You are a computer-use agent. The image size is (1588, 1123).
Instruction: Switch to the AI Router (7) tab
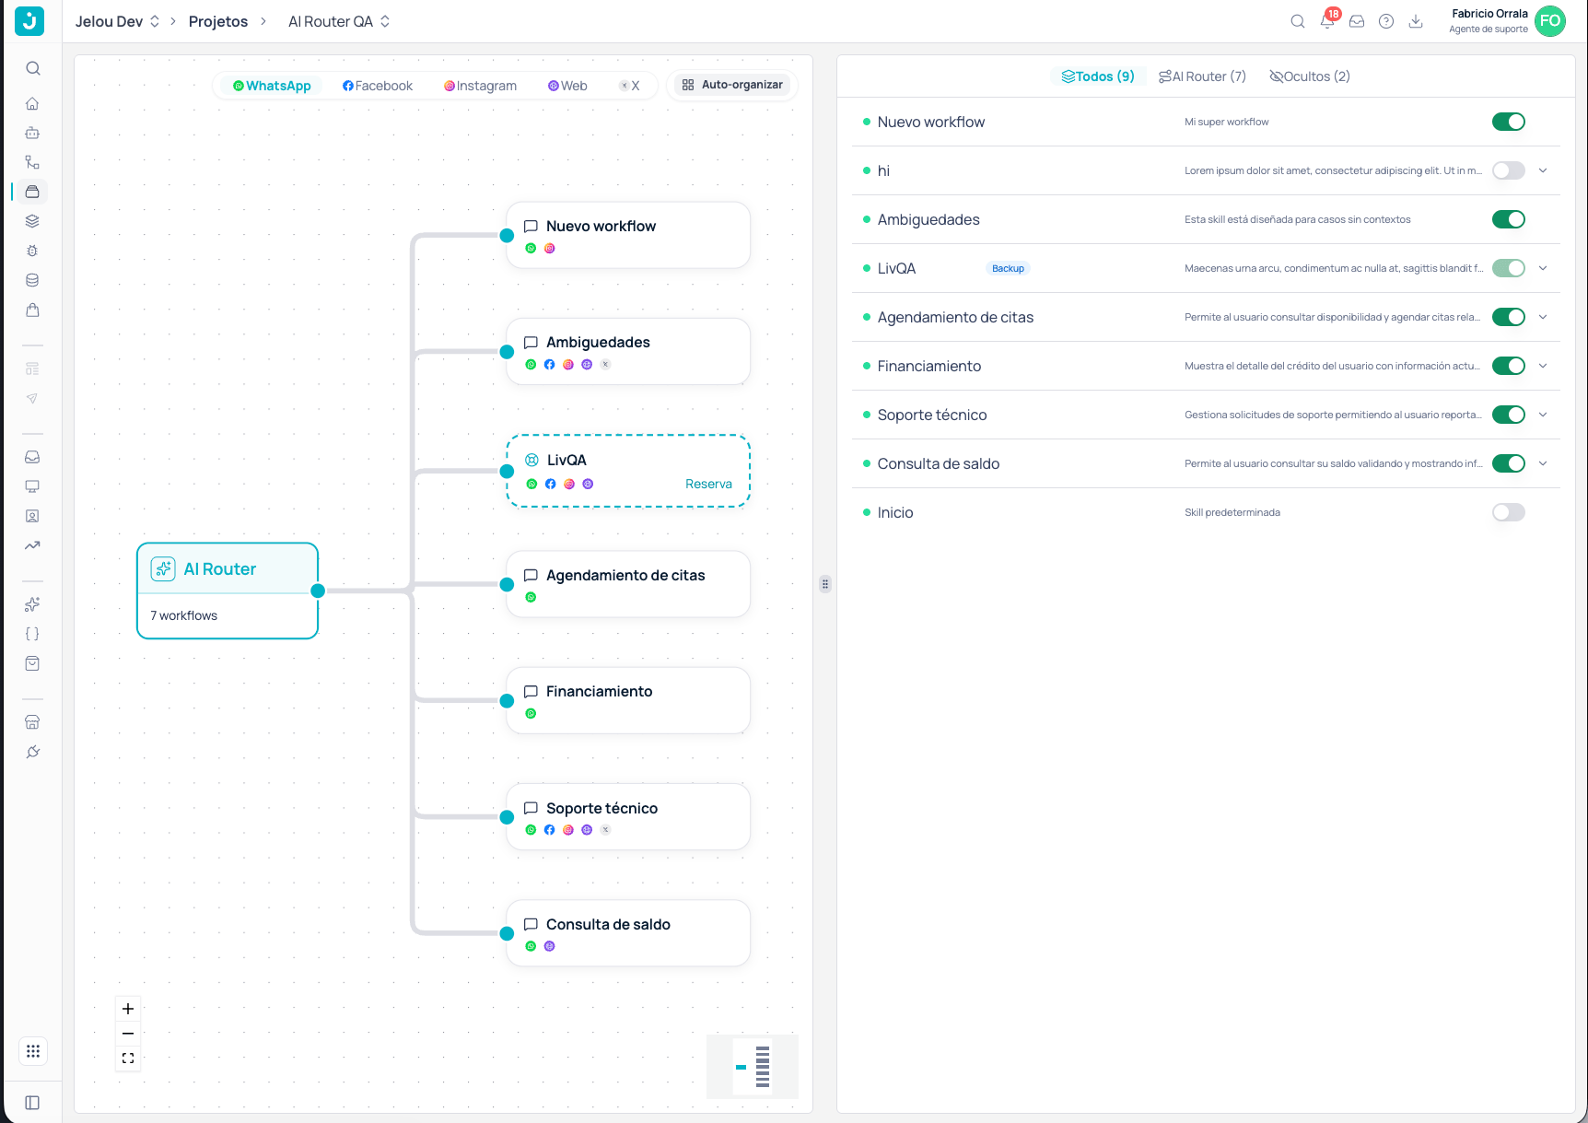pyautogui.click(x=1202, y=76)
